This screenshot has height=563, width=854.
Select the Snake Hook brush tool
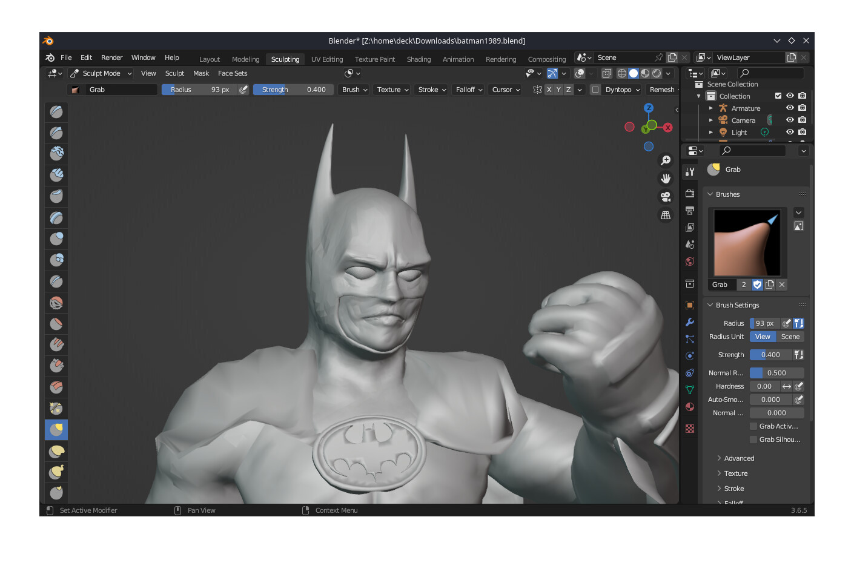[56, 472]
